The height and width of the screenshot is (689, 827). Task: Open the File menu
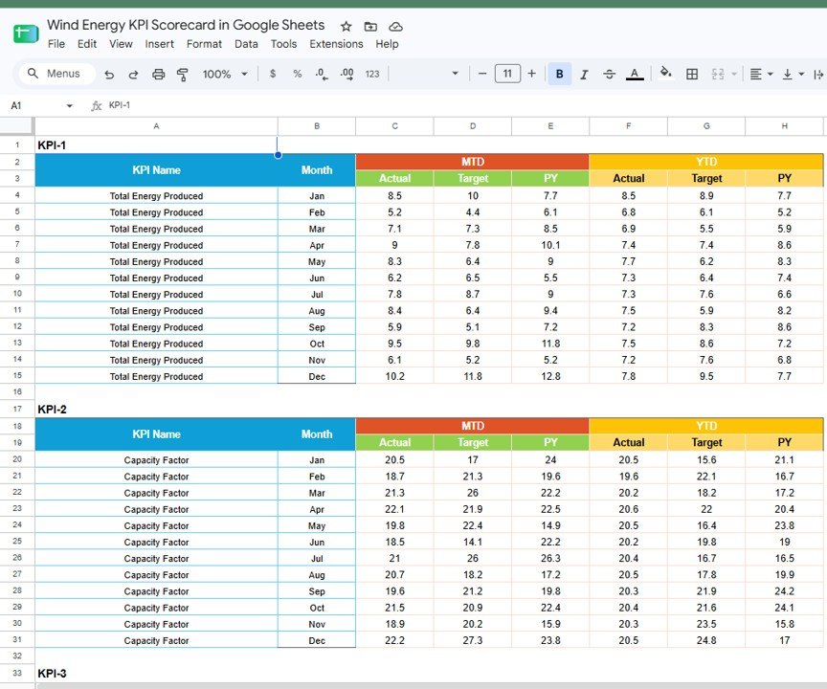click(56, 44)
